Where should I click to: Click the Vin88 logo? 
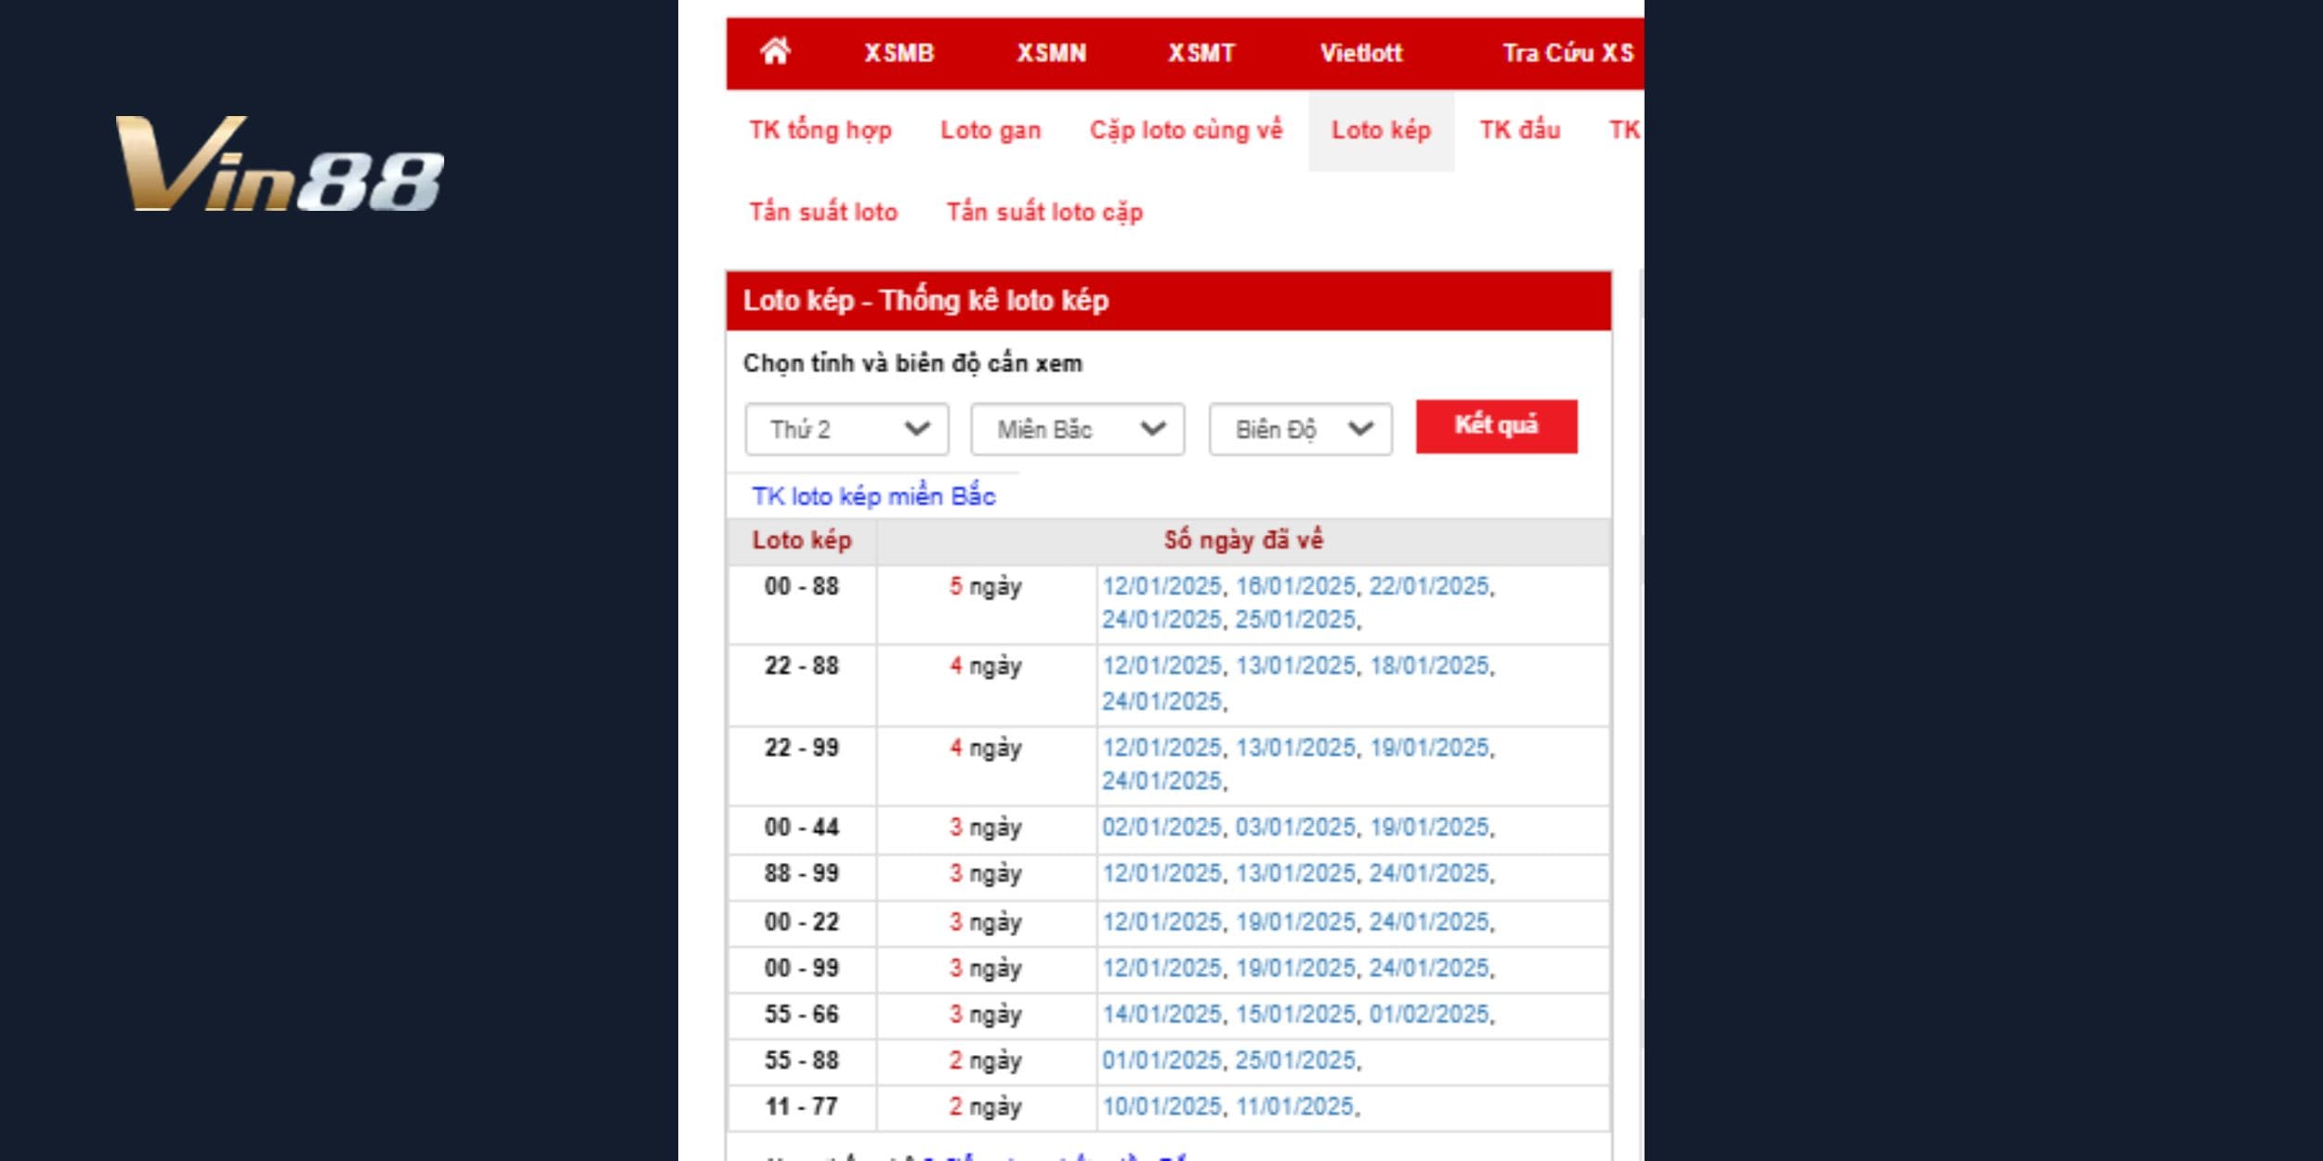(x=280, y=163)
